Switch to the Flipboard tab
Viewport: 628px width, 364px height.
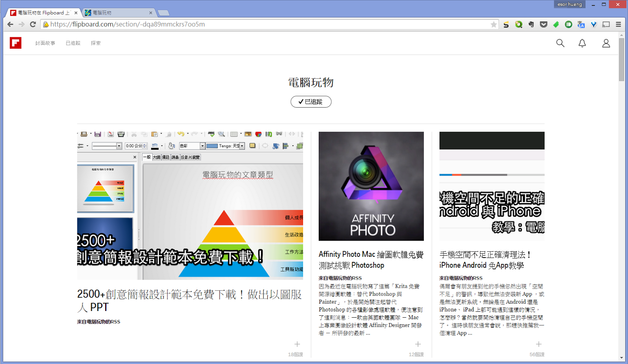(x=44, y=13)
